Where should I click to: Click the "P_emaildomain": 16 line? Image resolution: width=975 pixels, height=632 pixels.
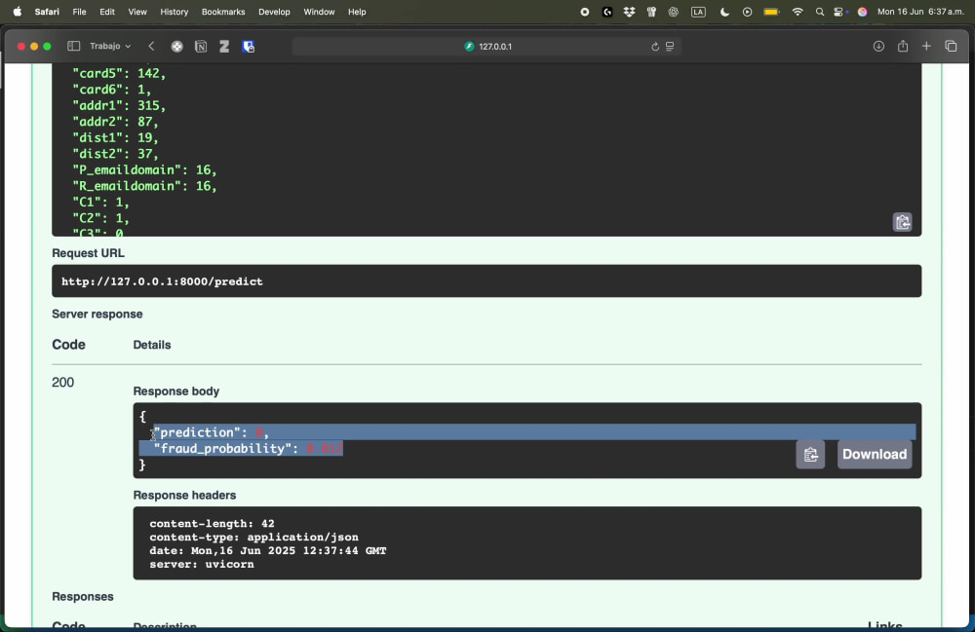[x=144, y=170]
